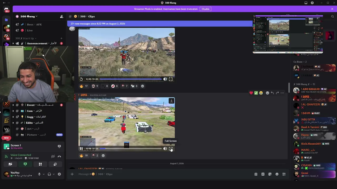This screenshot has height=189, width=337.
Task: Stop watching stream icon beside Screen 1
Action: click(x=59, y=146)
